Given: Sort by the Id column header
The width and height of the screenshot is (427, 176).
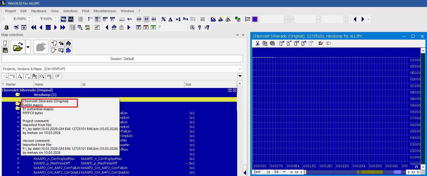Looking at the screenshot, I should pos(133,84).
